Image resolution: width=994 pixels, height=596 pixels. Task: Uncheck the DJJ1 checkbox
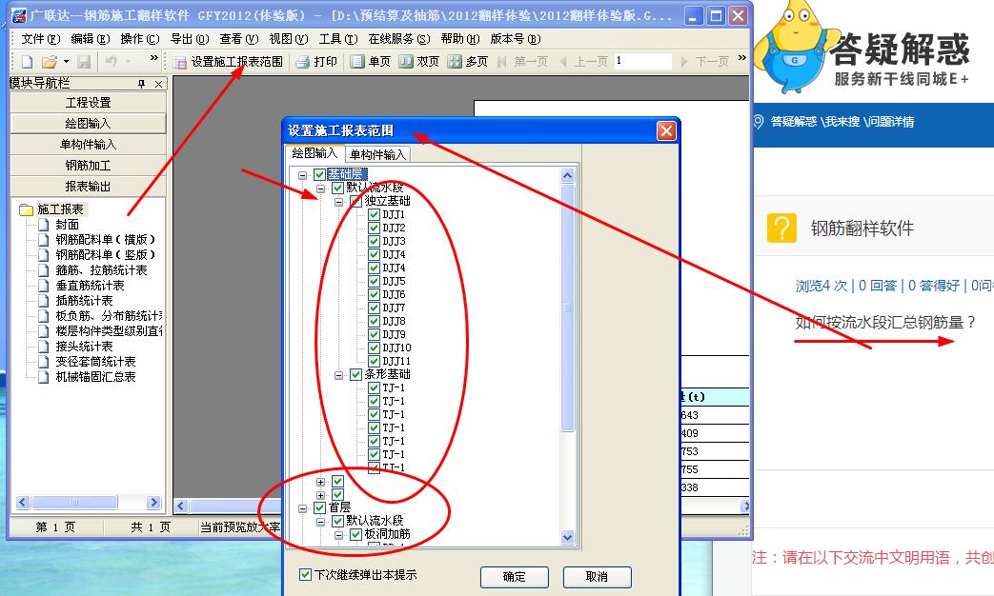[374, 215]
